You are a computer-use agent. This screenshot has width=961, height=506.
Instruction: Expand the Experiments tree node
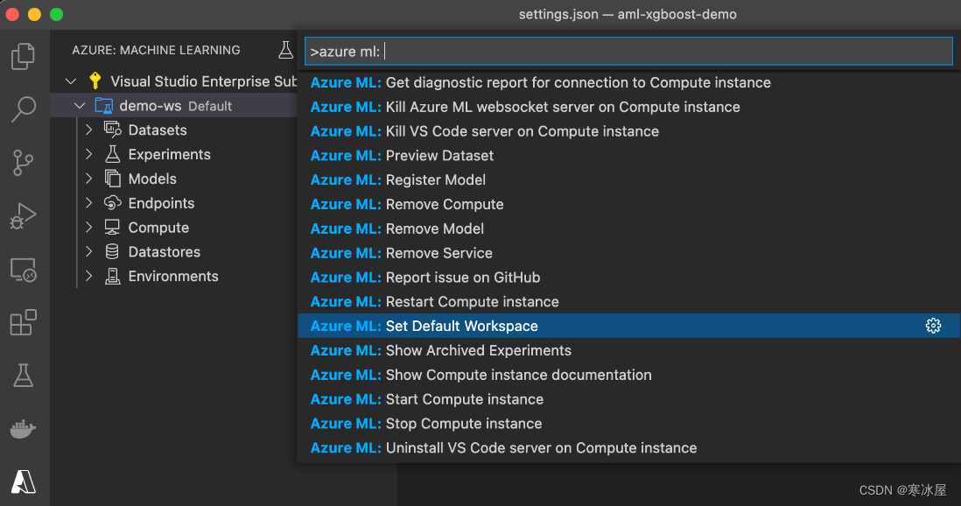(x=88, y=155)
